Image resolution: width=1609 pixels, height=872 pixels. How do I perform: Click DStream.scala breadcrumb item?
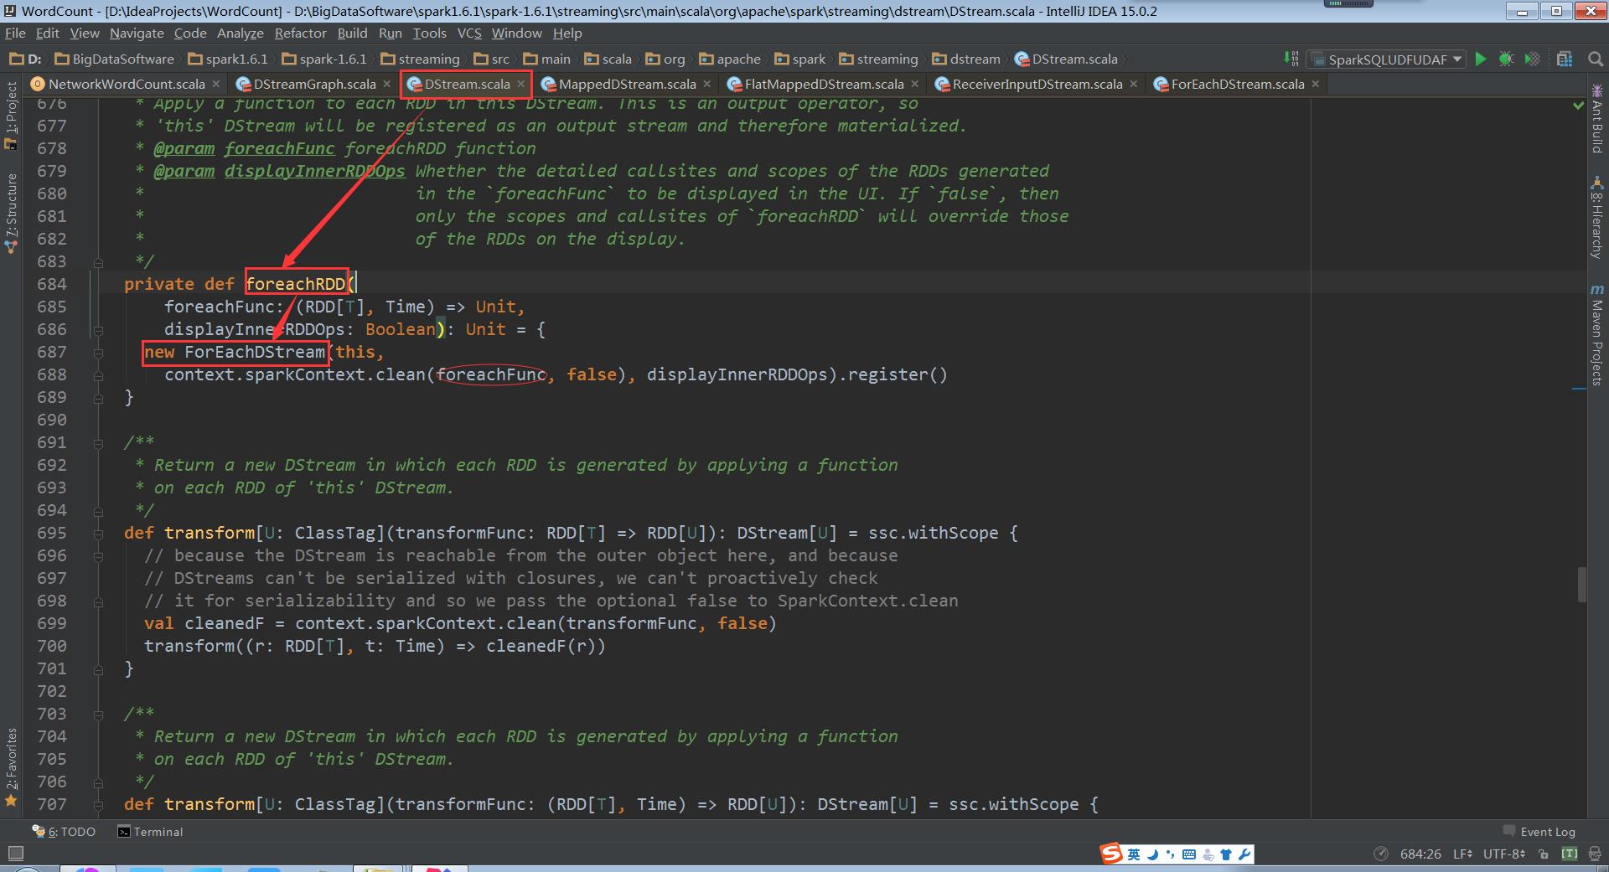1066,59
